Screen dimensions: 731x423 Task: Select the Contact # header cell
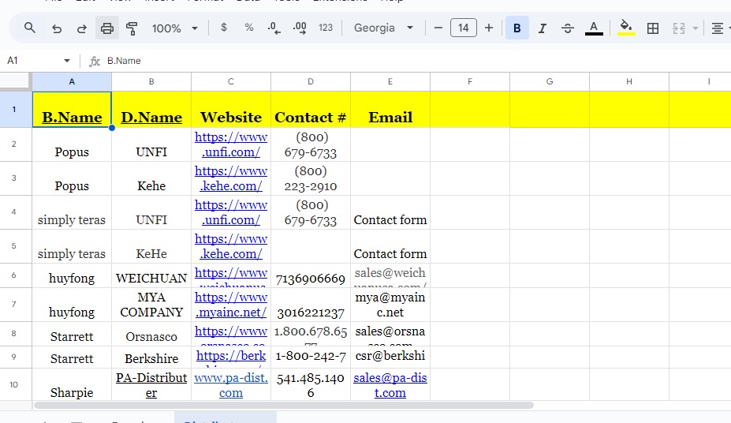[311, 110]
